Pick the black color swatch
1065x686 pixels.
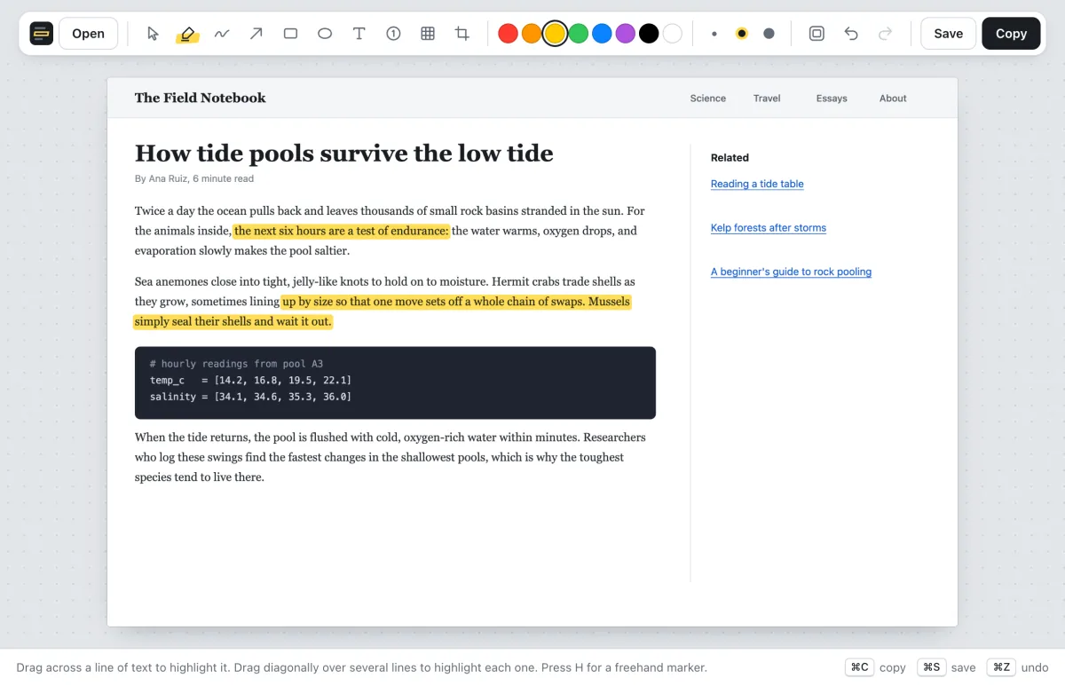pos(649,34)
